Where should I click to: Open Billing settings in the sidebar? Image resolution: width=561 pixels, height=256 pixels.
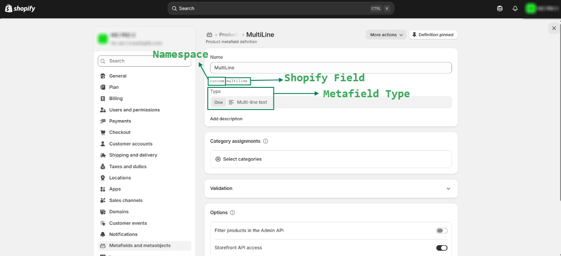pos(116,99)
